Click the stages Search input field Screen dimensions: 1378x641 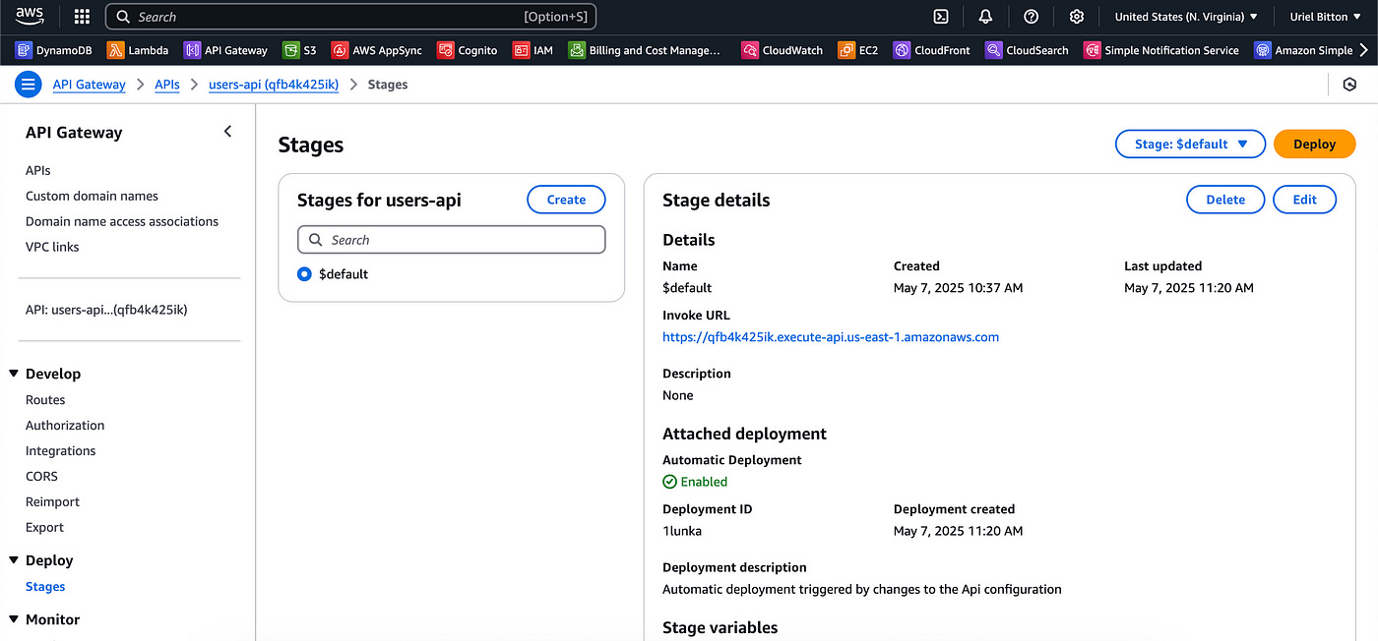coord(452,240)
